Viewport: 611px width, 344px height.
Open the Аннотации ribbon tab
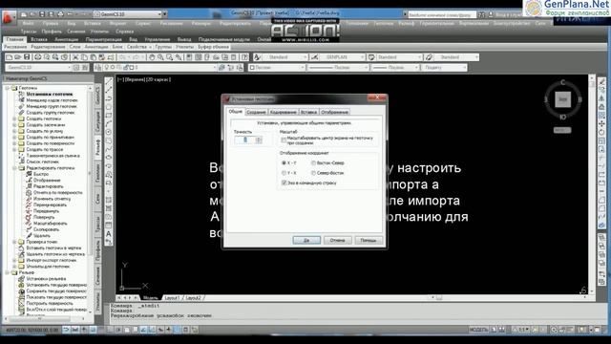click(66, 39)
